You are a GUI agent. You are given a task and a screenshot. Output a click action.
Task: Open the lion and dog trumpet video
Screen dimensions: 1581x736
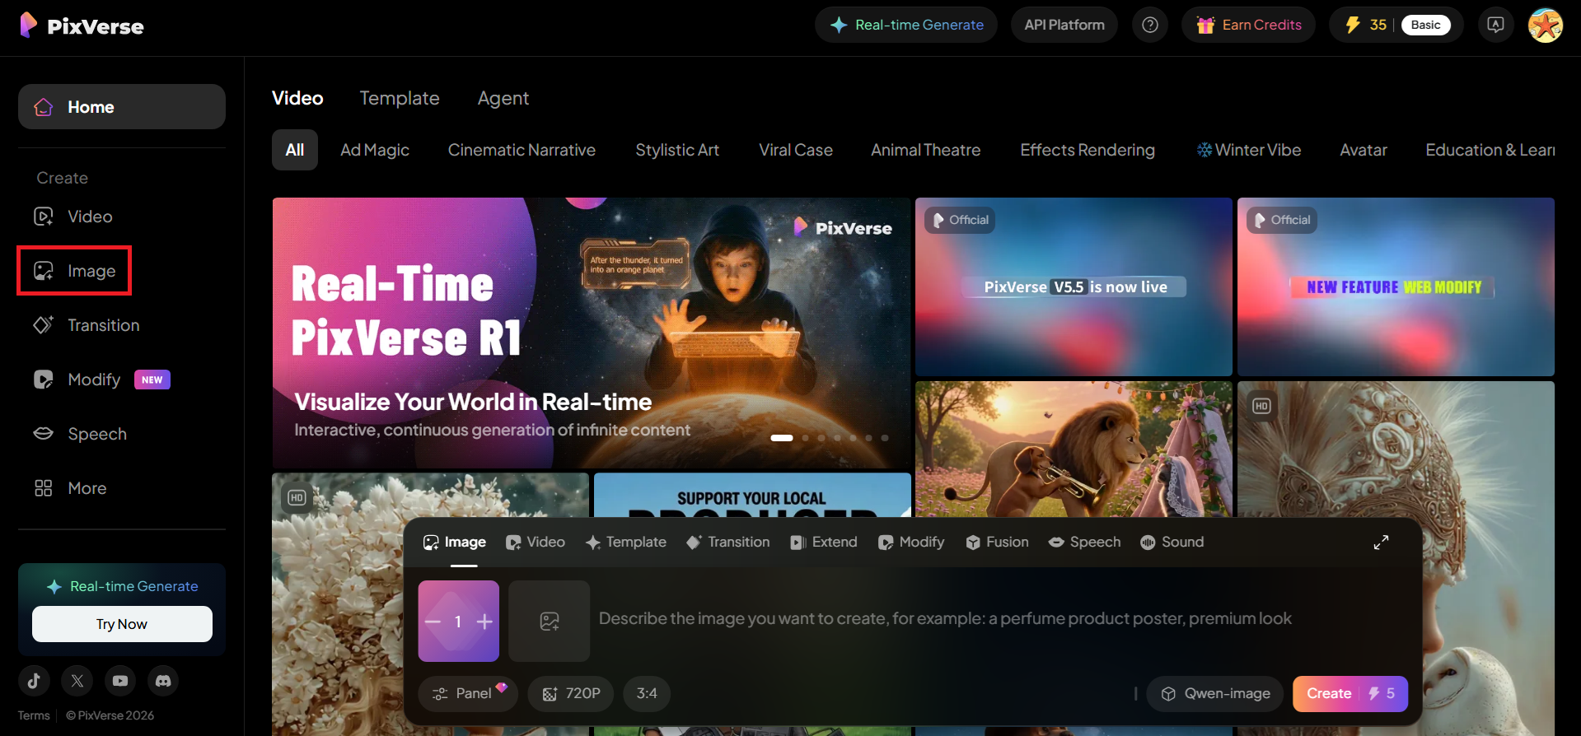1073,449
